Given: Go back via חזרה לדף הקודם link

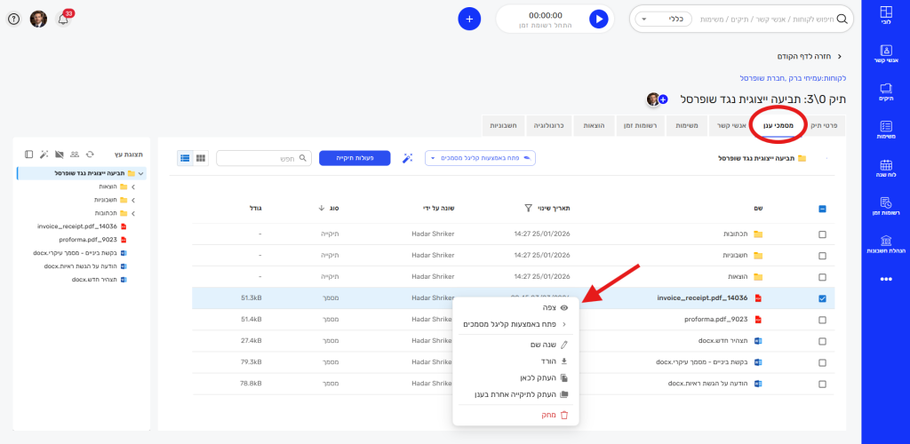Looking at the screenshot, I should pyautogui.click(x=810, y=56).
